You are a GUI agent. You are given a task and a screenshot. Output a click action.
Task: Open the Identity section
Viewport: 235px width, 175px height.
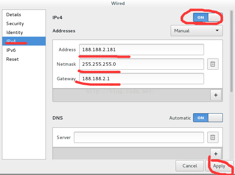[24, 32]
